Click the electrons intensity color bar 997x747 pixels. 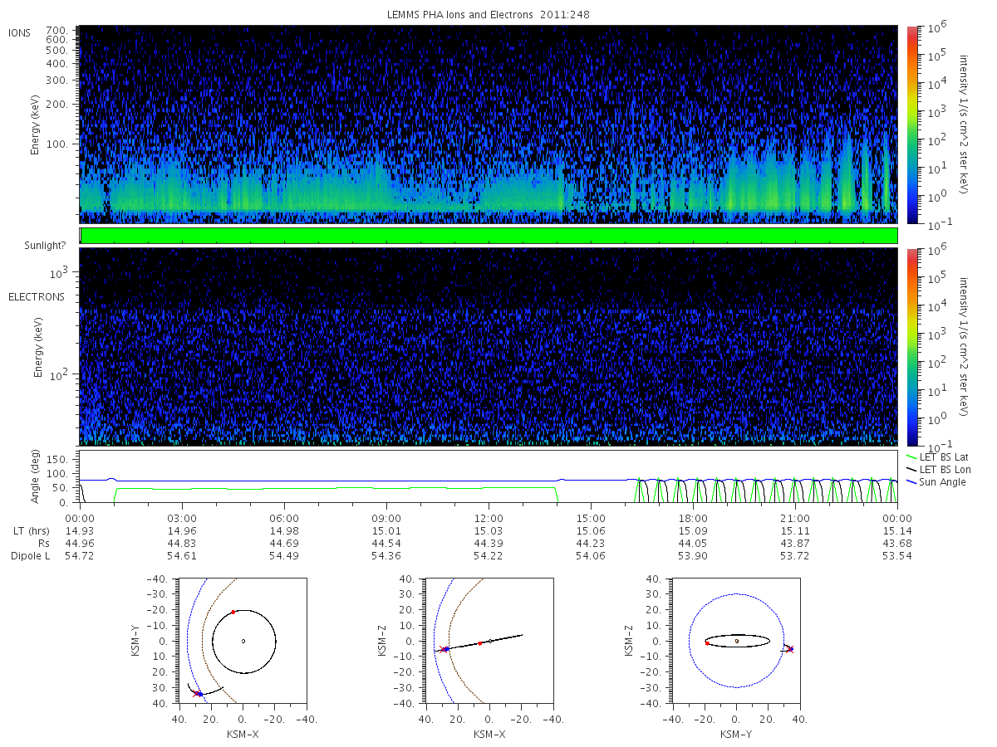tap(912, 346)
